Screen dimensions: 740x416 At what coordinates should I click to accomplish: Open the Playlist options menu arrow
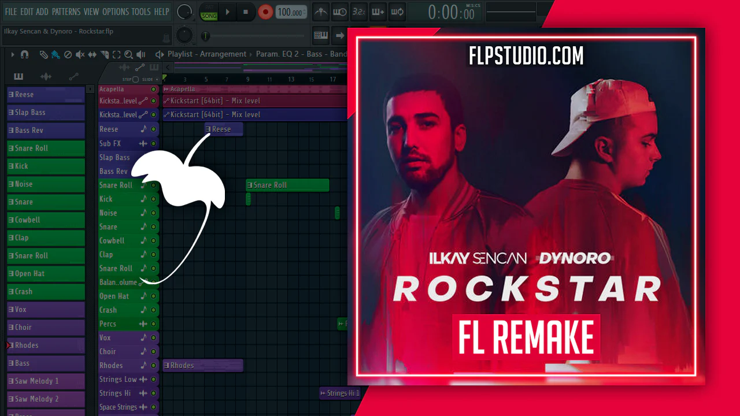(x=12, y=54)
